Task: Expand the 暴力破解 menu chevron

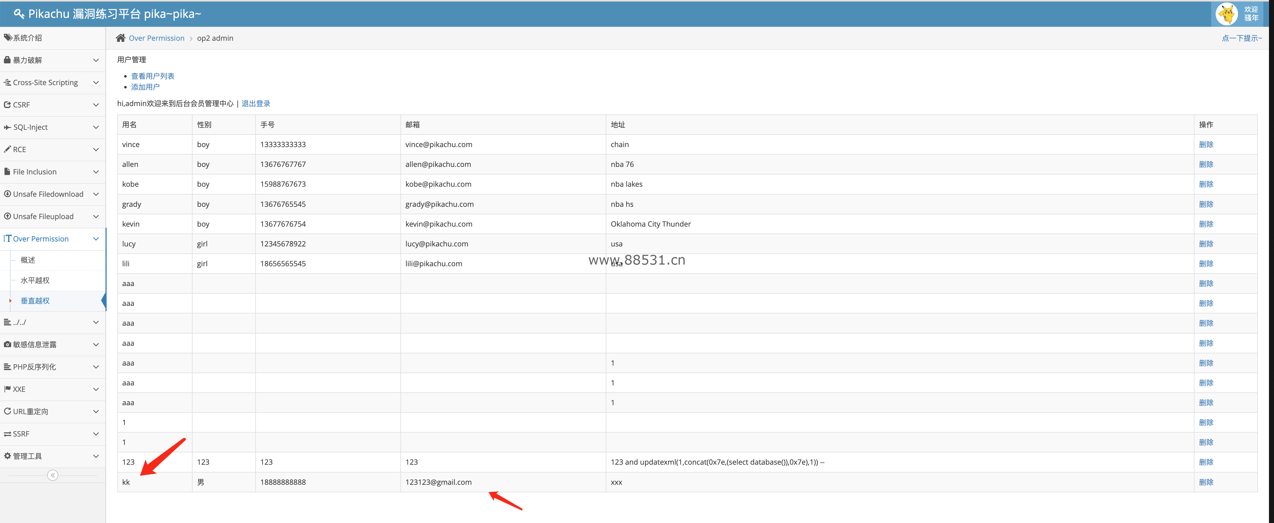Action: pyautogui.click(x=96, y=60)
